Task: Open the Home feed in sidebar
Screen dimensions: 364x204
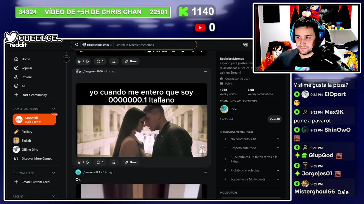Action: tap(26, 59)
